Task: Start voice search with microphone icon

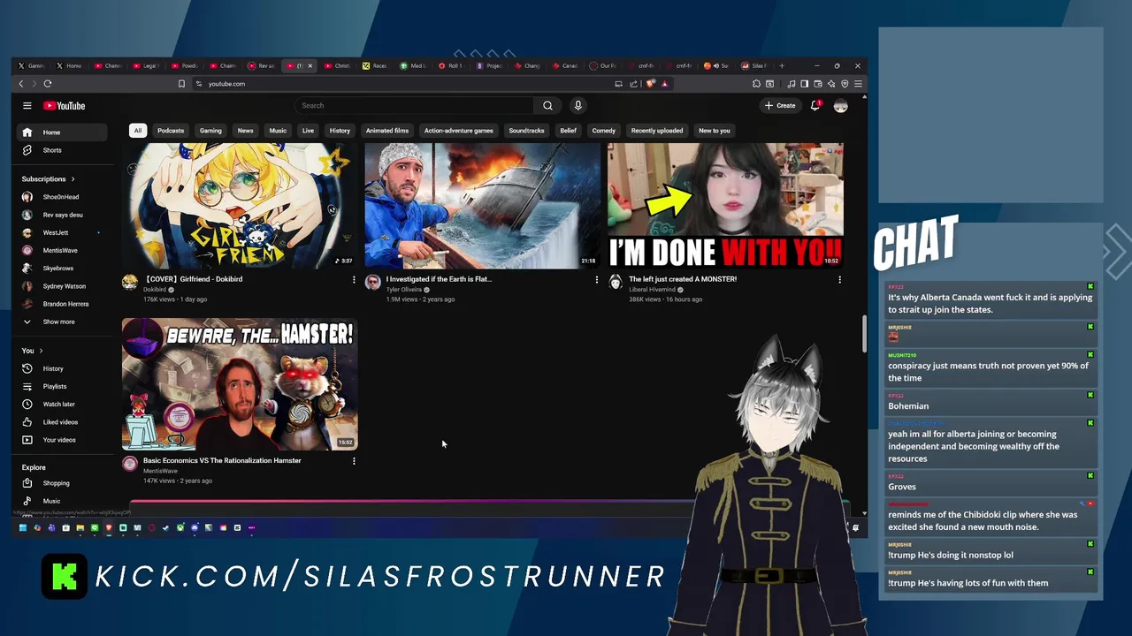Action: pos(577,106)
